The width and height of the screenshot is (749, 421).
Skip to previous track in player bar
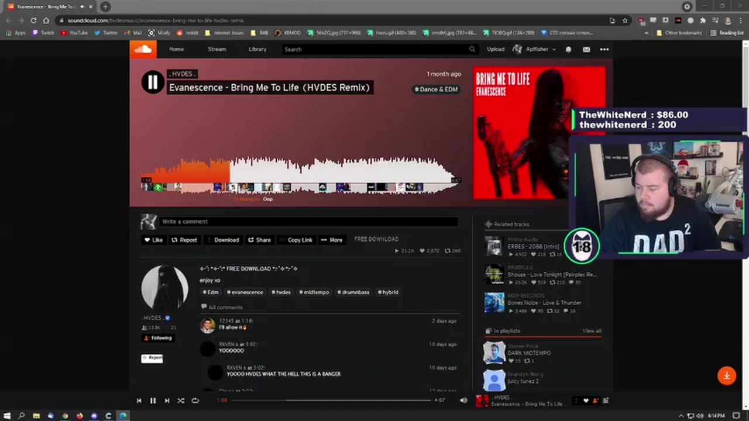[139, 401]
